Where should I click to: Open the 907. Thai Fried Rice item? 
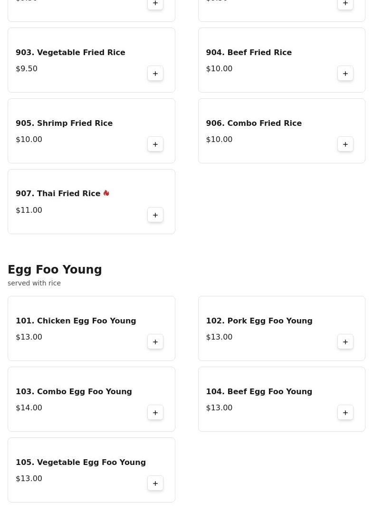tap(57, 194)
